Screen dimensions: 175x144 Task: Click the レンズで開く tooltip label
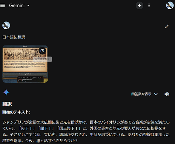click(42, 59)
